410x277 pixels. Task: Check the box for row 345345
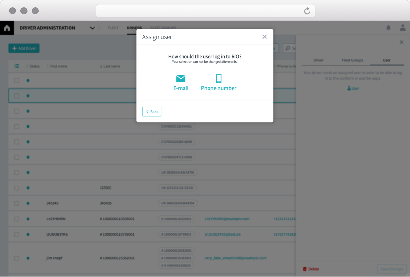click(x=17, y=203)
